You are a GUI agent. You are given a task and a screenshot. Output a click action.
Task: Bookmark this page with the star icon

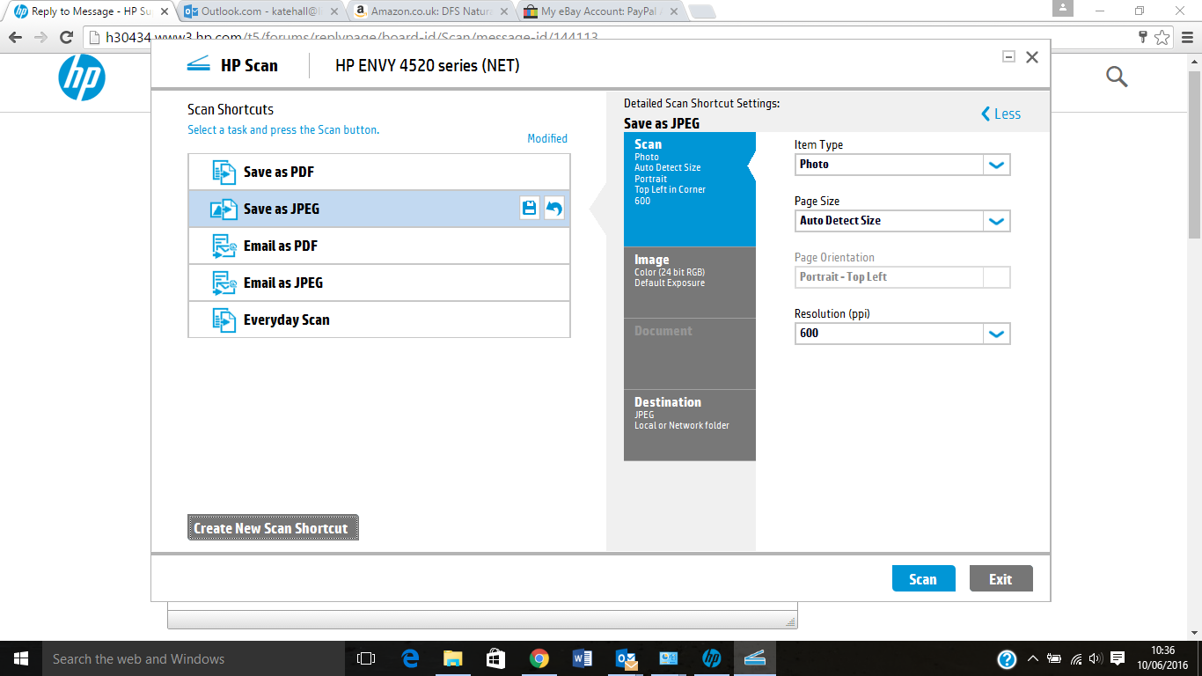tap(1162, 37)
